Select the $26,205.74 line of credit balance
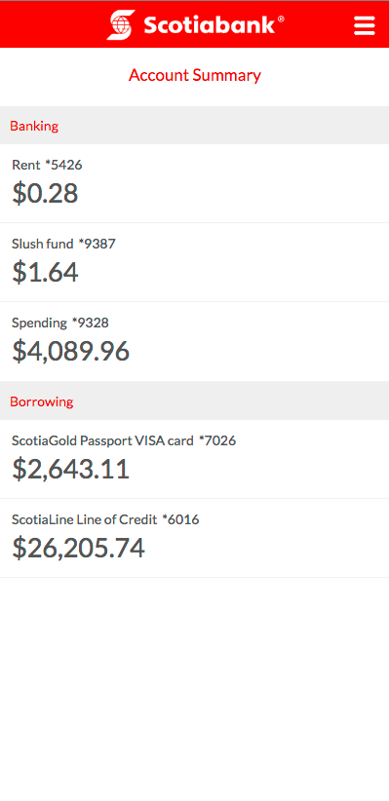Viewport: 389px width, 801px height. (x=78, y=549)
